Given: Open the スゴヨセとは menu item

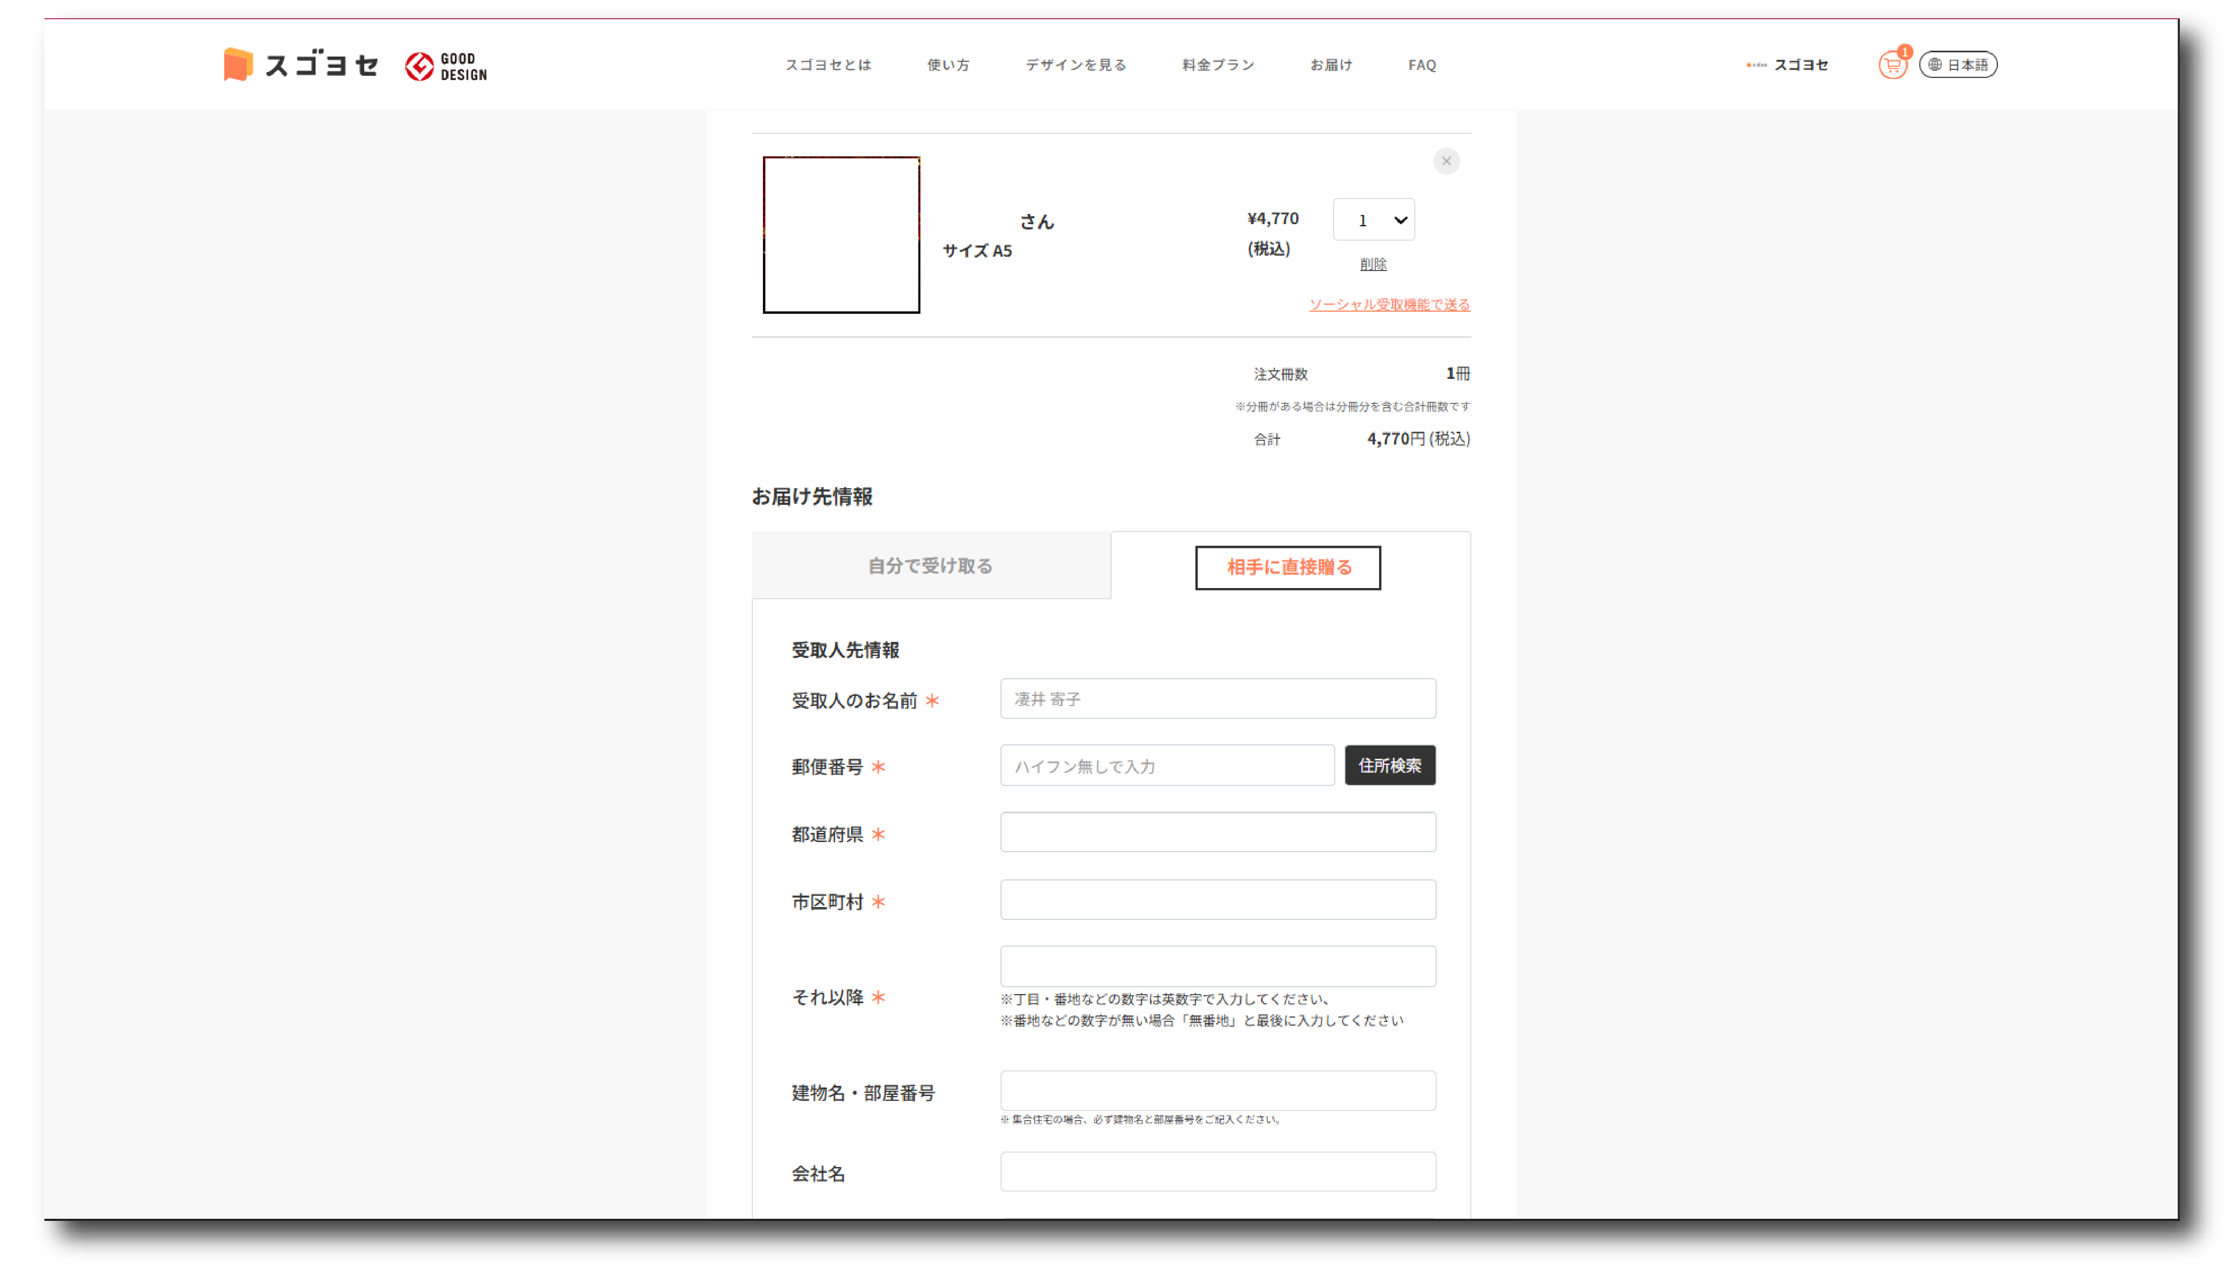Looking at the screenshot, I should tap(828, 66).
